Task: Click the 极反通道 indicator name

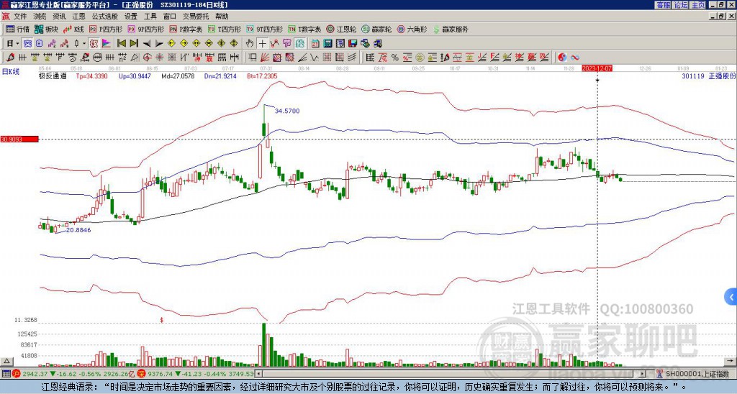Action: pos(53,76)
